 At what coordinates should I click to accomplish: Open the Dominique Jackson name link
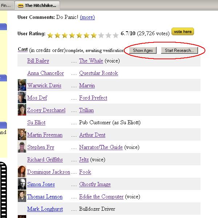49,172
